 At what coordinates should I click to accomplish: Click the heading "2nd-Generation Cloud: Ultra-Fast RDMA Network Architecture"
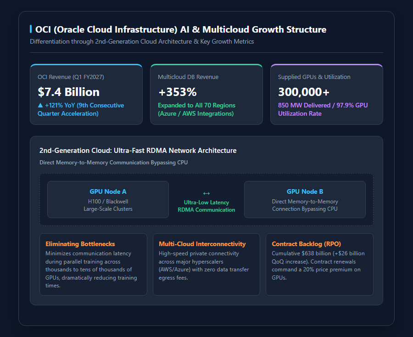(x=138, y=151)
